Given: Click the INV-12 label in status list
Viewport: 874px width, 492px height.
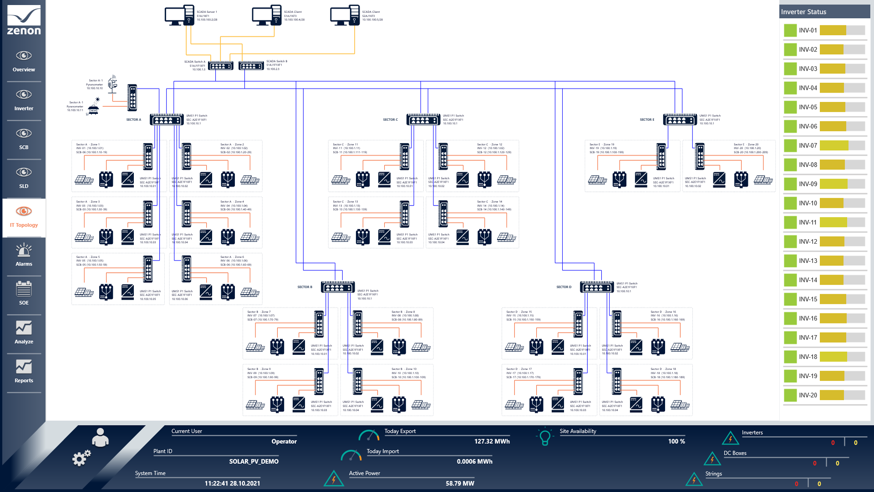Looking at the screenshot, I should (x=808, y=242).
